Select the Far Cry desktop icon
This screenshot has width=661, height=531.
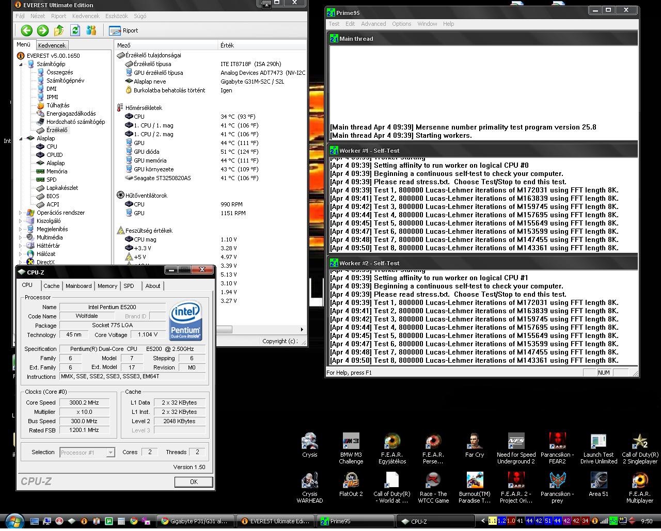pyautogui.click(x=475, y=445)
